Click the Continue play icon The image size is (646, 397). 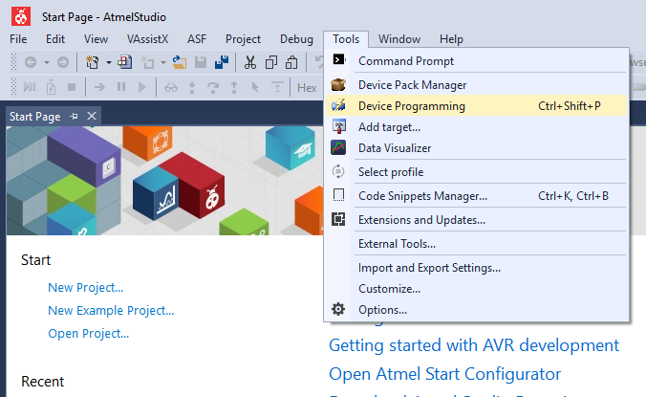(142, 87)
